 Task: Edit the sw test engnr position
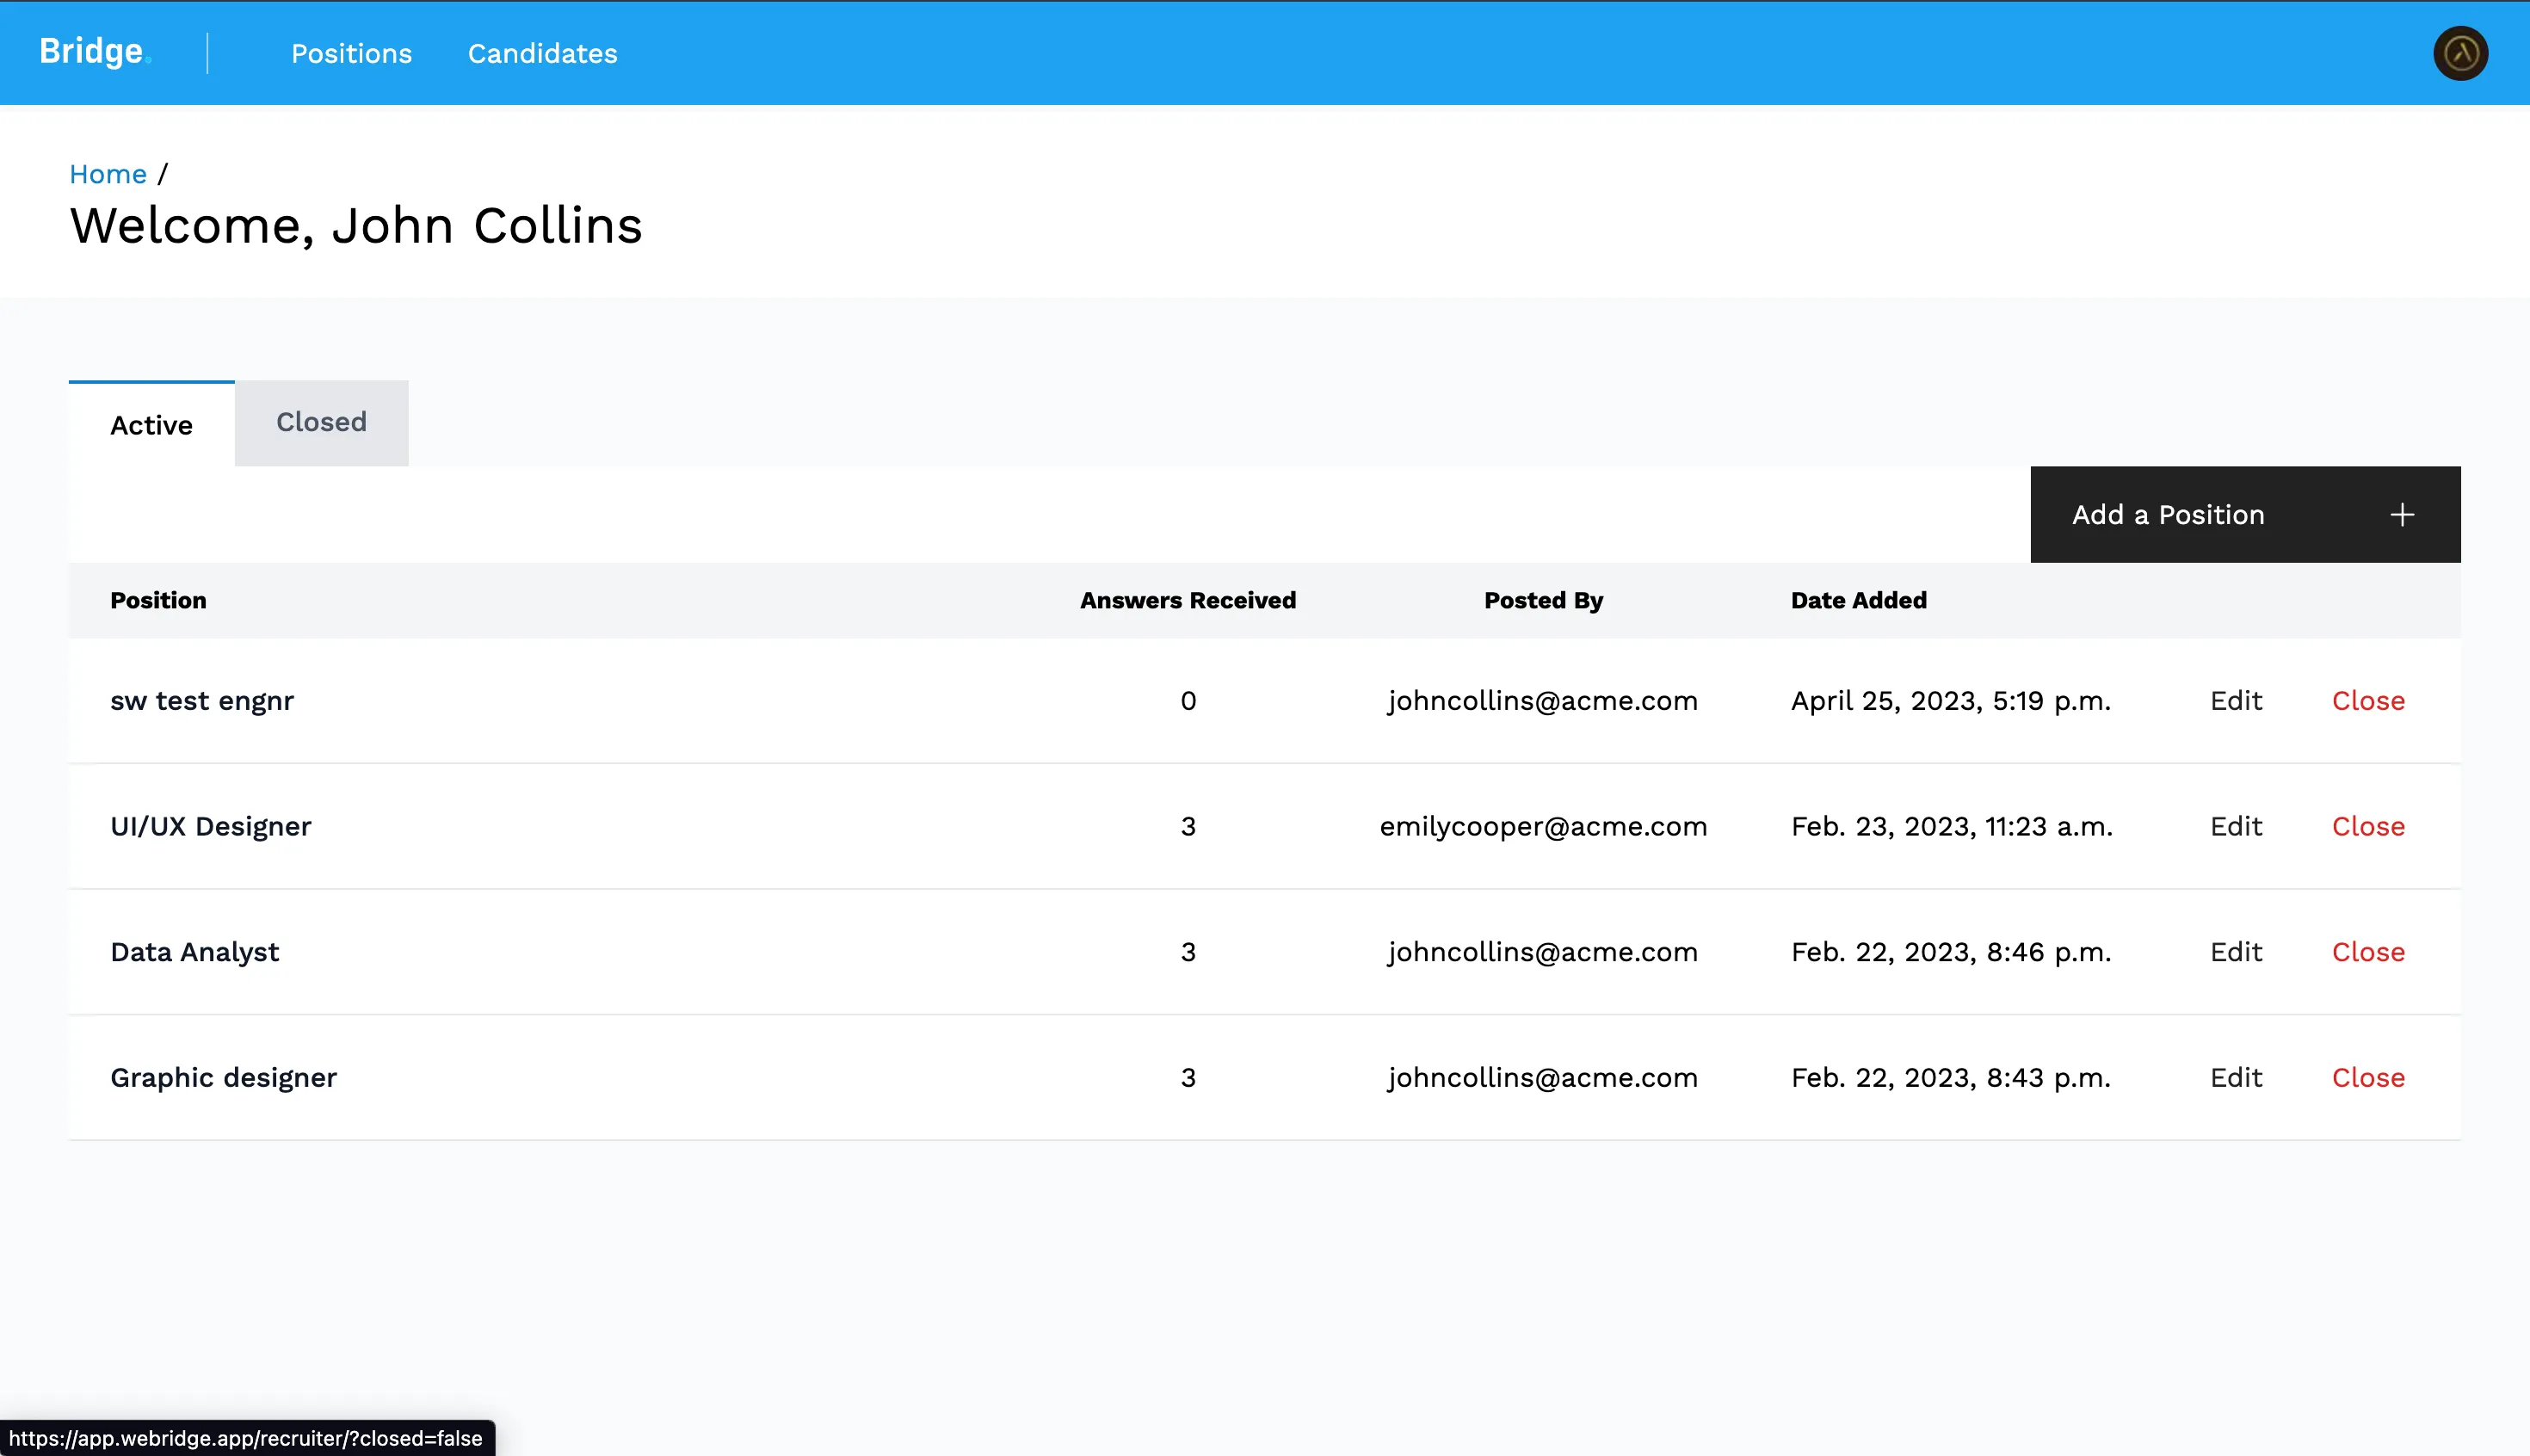(x=2235, y=701)
